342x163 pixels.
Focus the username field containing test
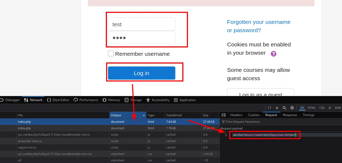point(142,24)
